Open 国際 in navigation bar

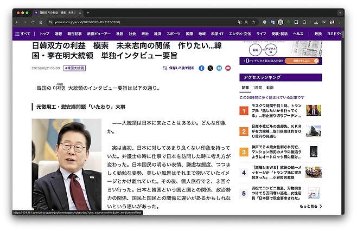(x=189, y=34)
